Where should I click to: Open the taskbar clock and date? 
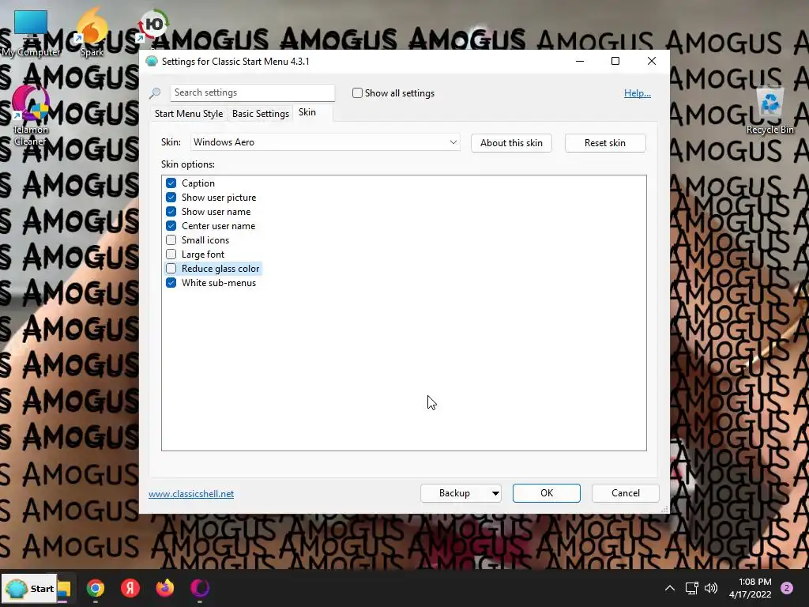pos(750,588)
